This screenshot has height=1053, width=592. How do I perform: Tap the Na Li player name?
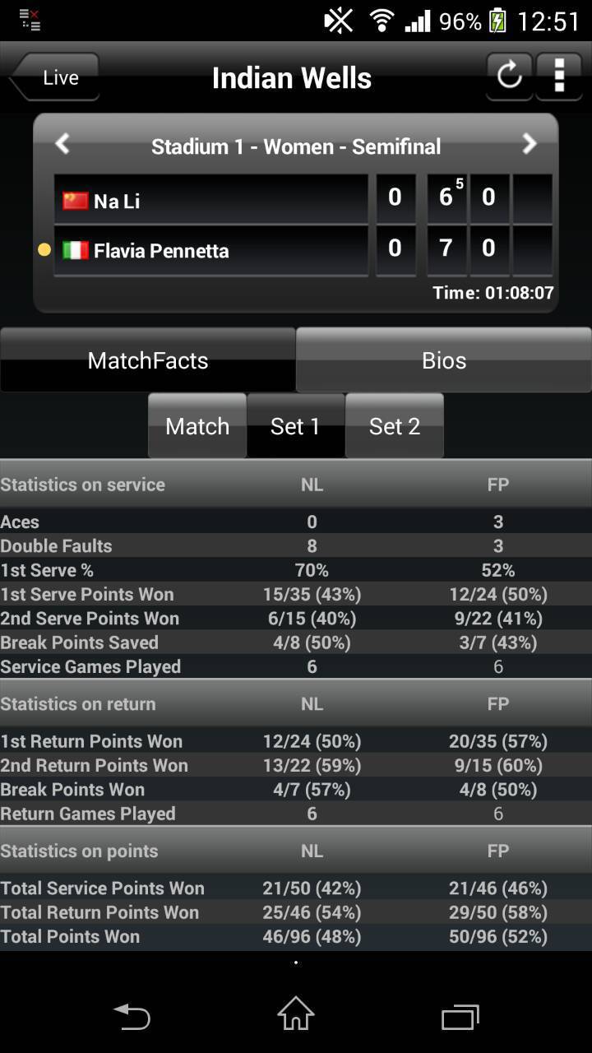(x=117, y=202)
